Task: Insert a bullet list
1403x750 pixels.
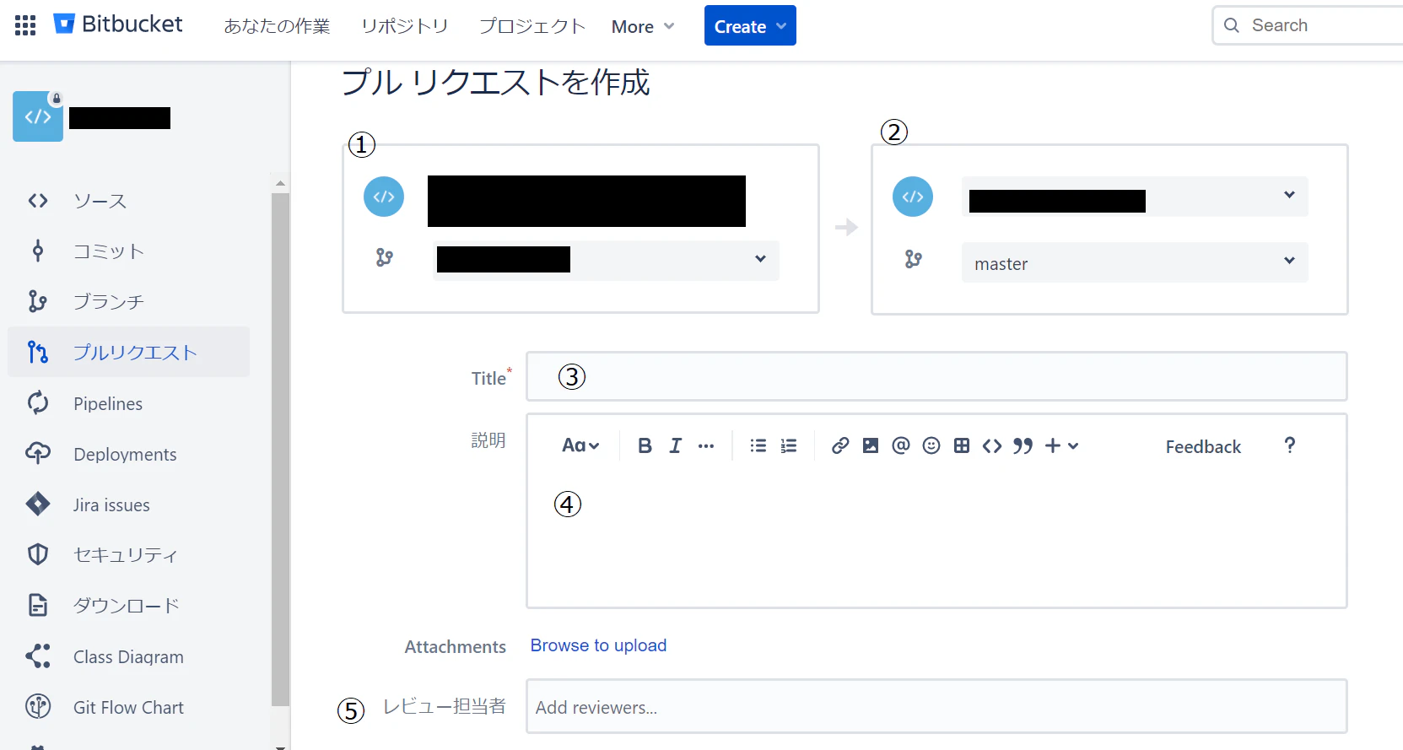Action: [758, 445]
